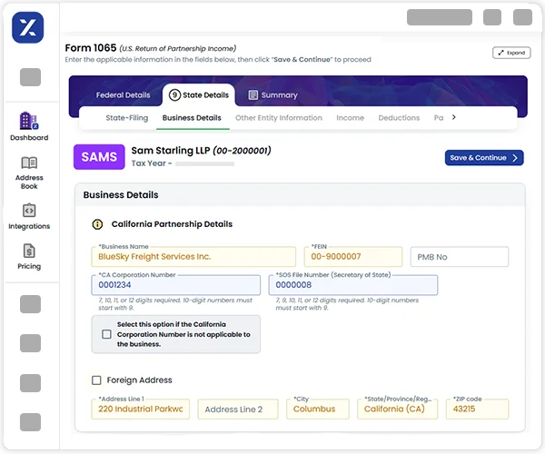Enable the Foreign Address checkbox
This screenshot has height=454, width=545.
[x=96, y=380]
